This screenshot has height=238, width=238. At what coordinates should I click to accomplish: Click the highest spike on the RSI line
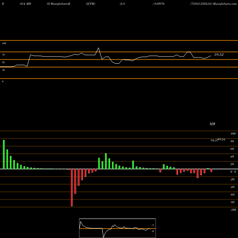[x=99, y=48]
